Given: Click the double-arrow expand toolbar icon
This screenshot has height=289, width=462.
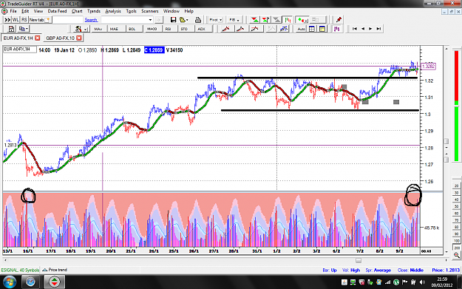Looking at the screenshot, I should tap(7, 20).
